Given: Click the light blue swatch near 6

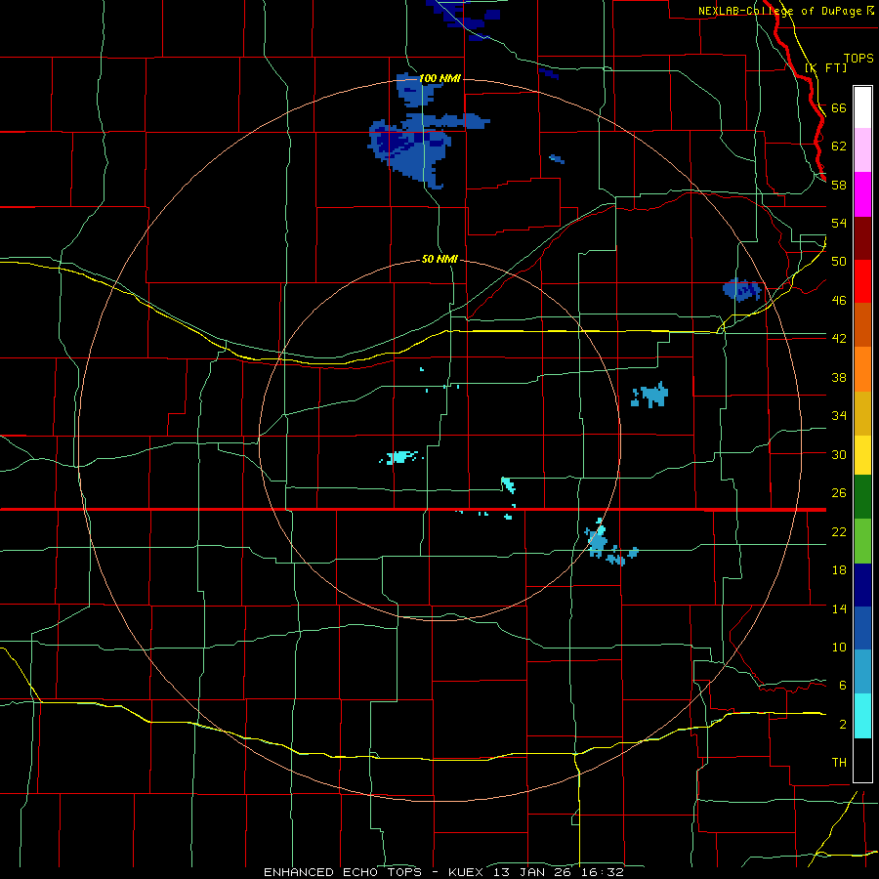Looking at the screenshot, I should point(862,672).
